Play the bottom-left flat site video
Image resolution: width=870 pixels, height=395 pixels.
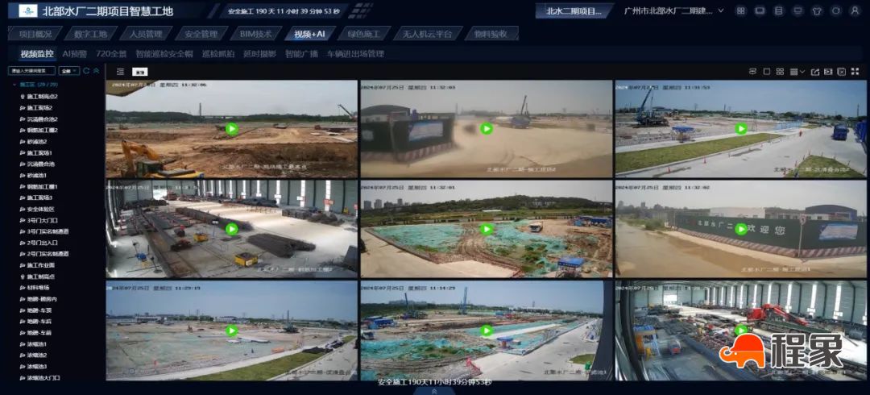click(232, 331)
